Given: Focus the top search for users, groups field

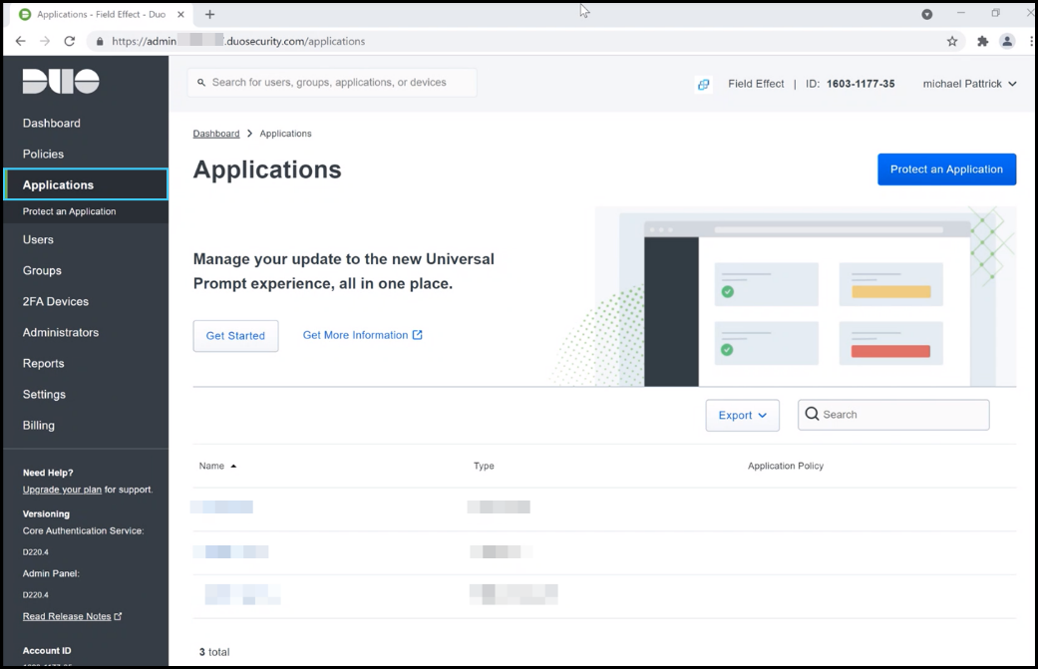Looking at the screenshot, I should (332, 83).
